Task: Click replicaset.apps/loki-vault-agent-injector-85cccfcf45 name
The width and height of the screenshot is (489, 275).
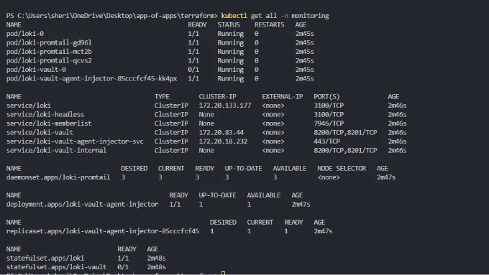Action: [103, 231]
